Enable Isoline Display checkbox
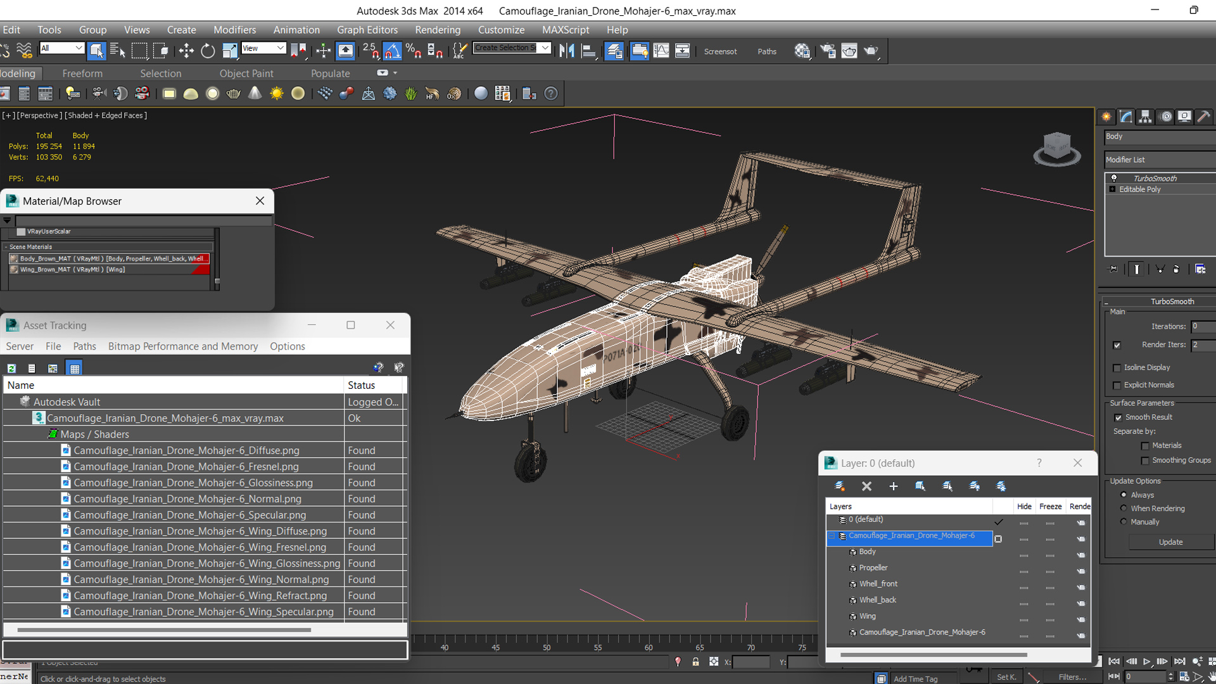1216x684 pixels. 1117,368
